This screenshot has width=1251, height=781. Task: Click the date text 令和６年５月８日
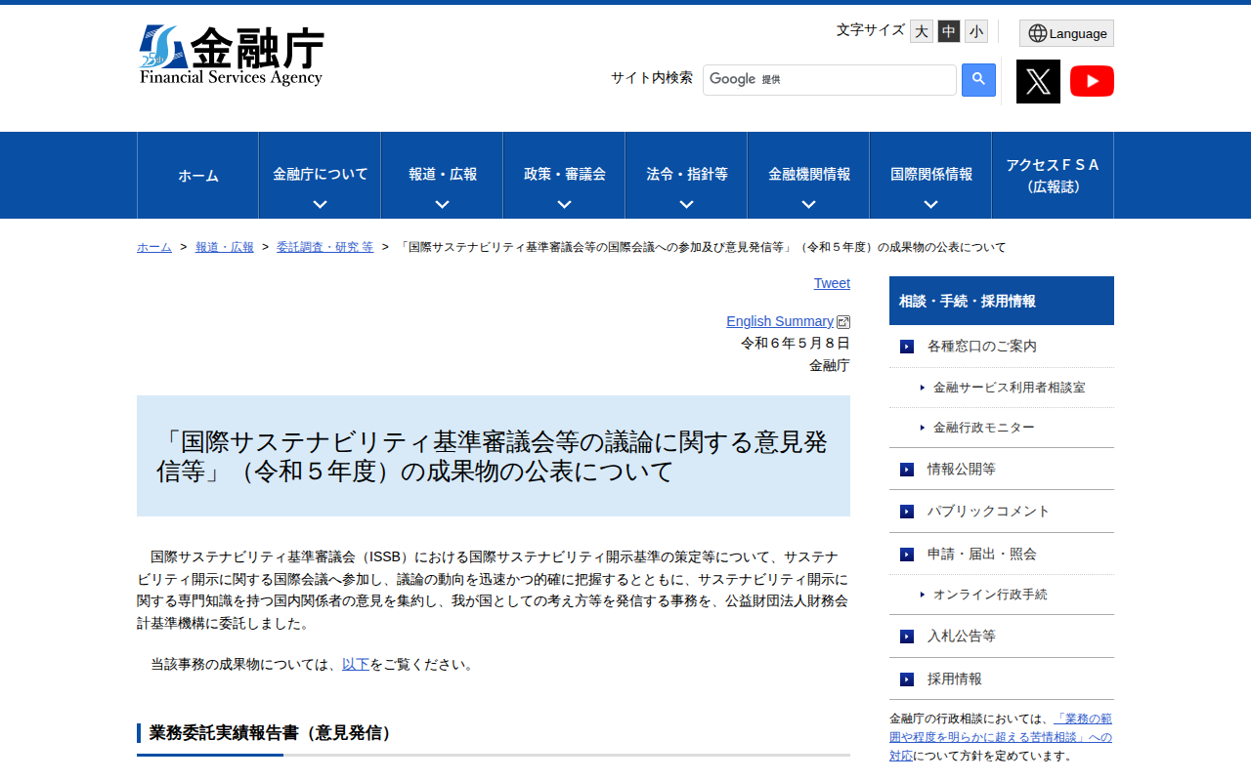[796, 343]
